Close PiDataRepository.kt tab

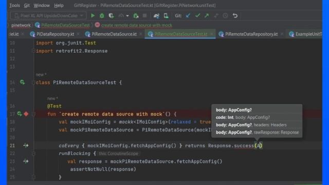click(x=78, y=34)
